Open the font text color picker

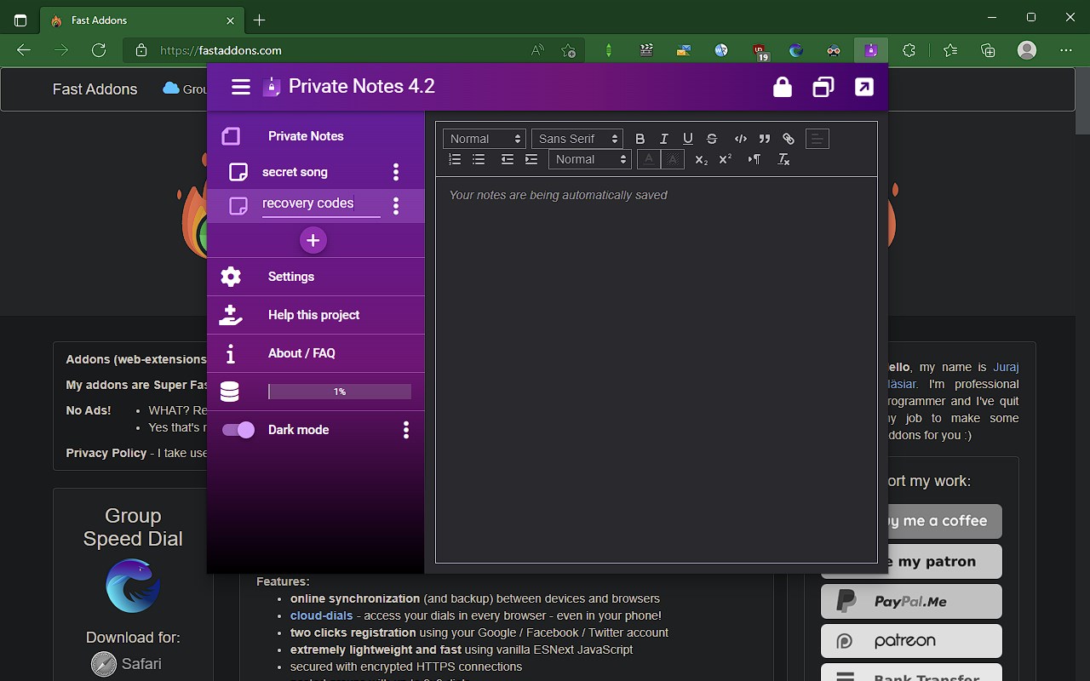click(649, 159)
